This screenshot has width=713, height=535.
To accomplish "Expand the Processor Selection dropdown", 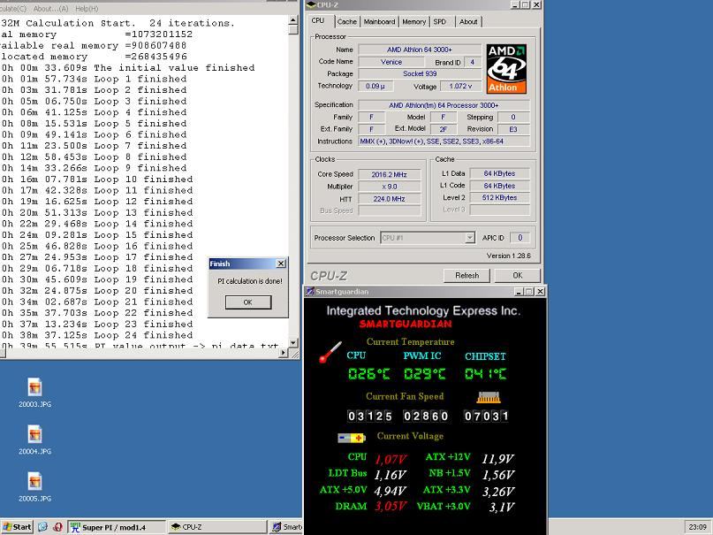I will pyautogui.click(x=470, y=238).
